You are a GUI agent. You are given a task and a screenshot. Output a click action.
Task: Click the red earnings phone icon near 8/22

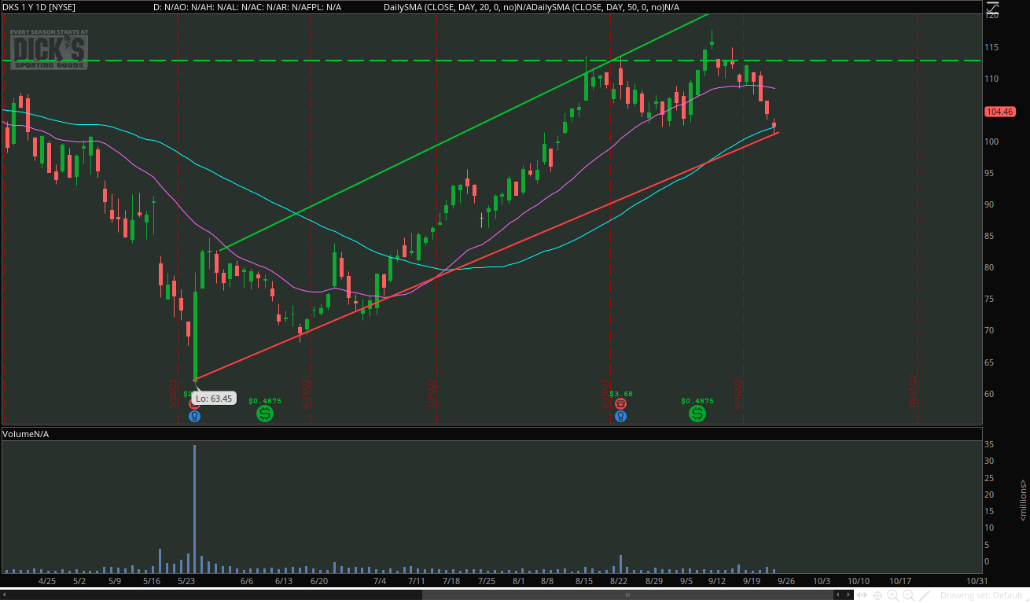[620, 404]
